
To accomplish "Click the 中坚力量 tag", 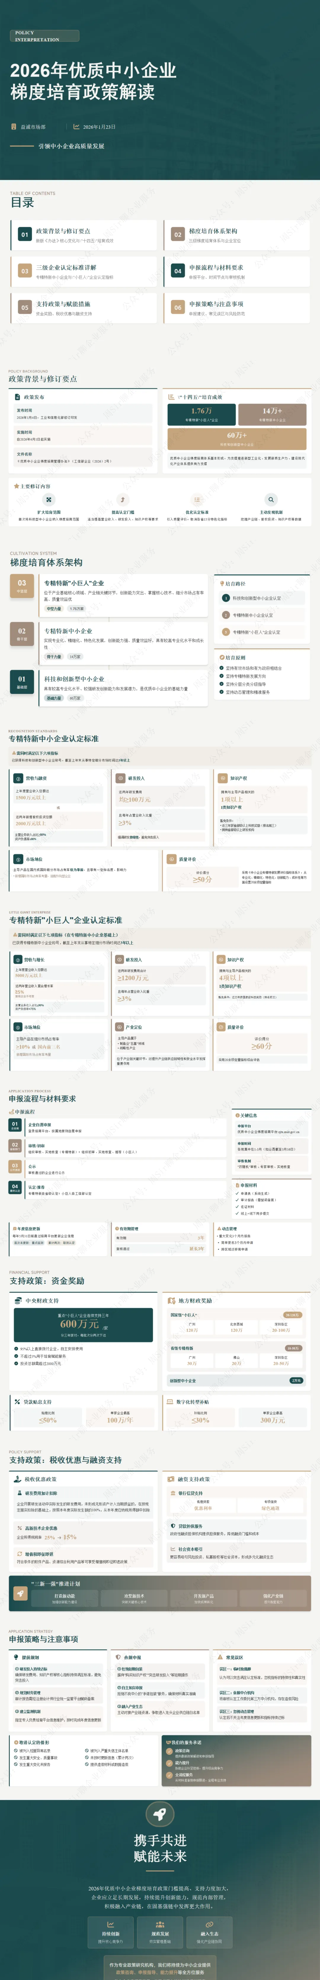I will click(54, 609).
